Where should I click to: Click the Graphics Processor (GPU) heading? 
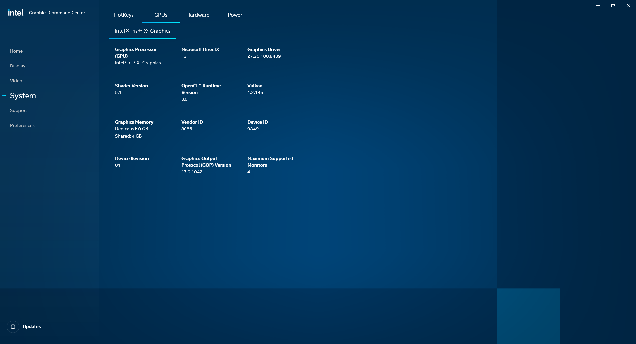click(136, 53)
